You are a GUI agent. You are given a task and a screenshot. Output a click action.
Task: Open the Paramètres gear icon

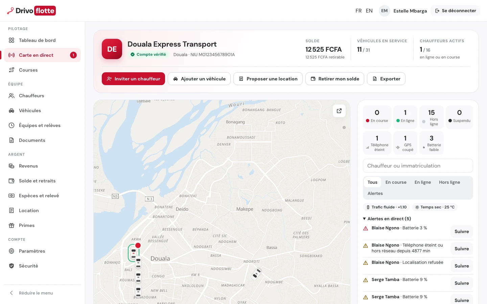tap(11, 251)
